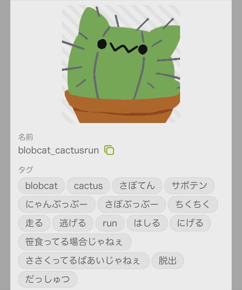Click the タグ section label
Image resolution: width=242 pixels, height=290 pixels.
point(26,169)
